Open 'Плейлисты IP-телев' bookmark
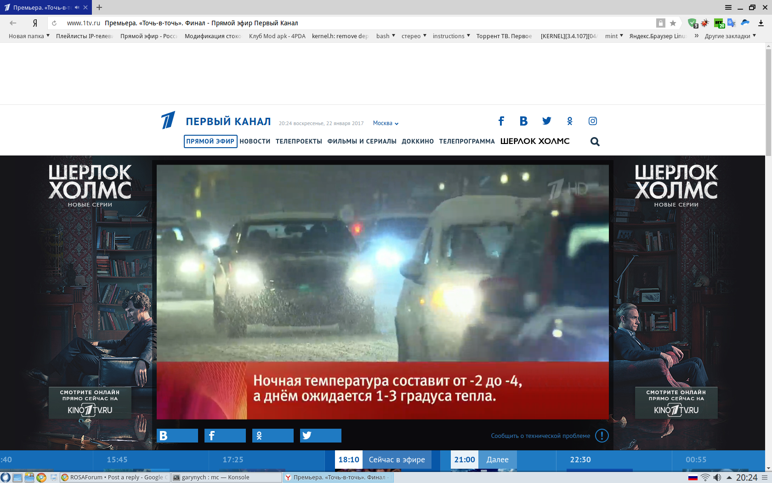The width and height of the screenshot is (772, 483). (x=84, y=36)
